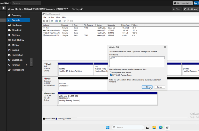The width and height of the screenshot is (199, 131).
Task: Select the virtio-win-0.1.271 (D:) partition block
Action: point(108,99)
